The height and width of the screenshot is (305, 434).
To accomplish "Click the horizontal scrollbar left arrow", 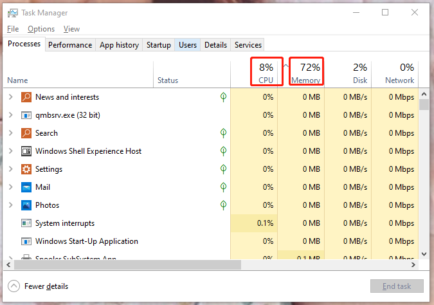I will click(x=8, y=265).
